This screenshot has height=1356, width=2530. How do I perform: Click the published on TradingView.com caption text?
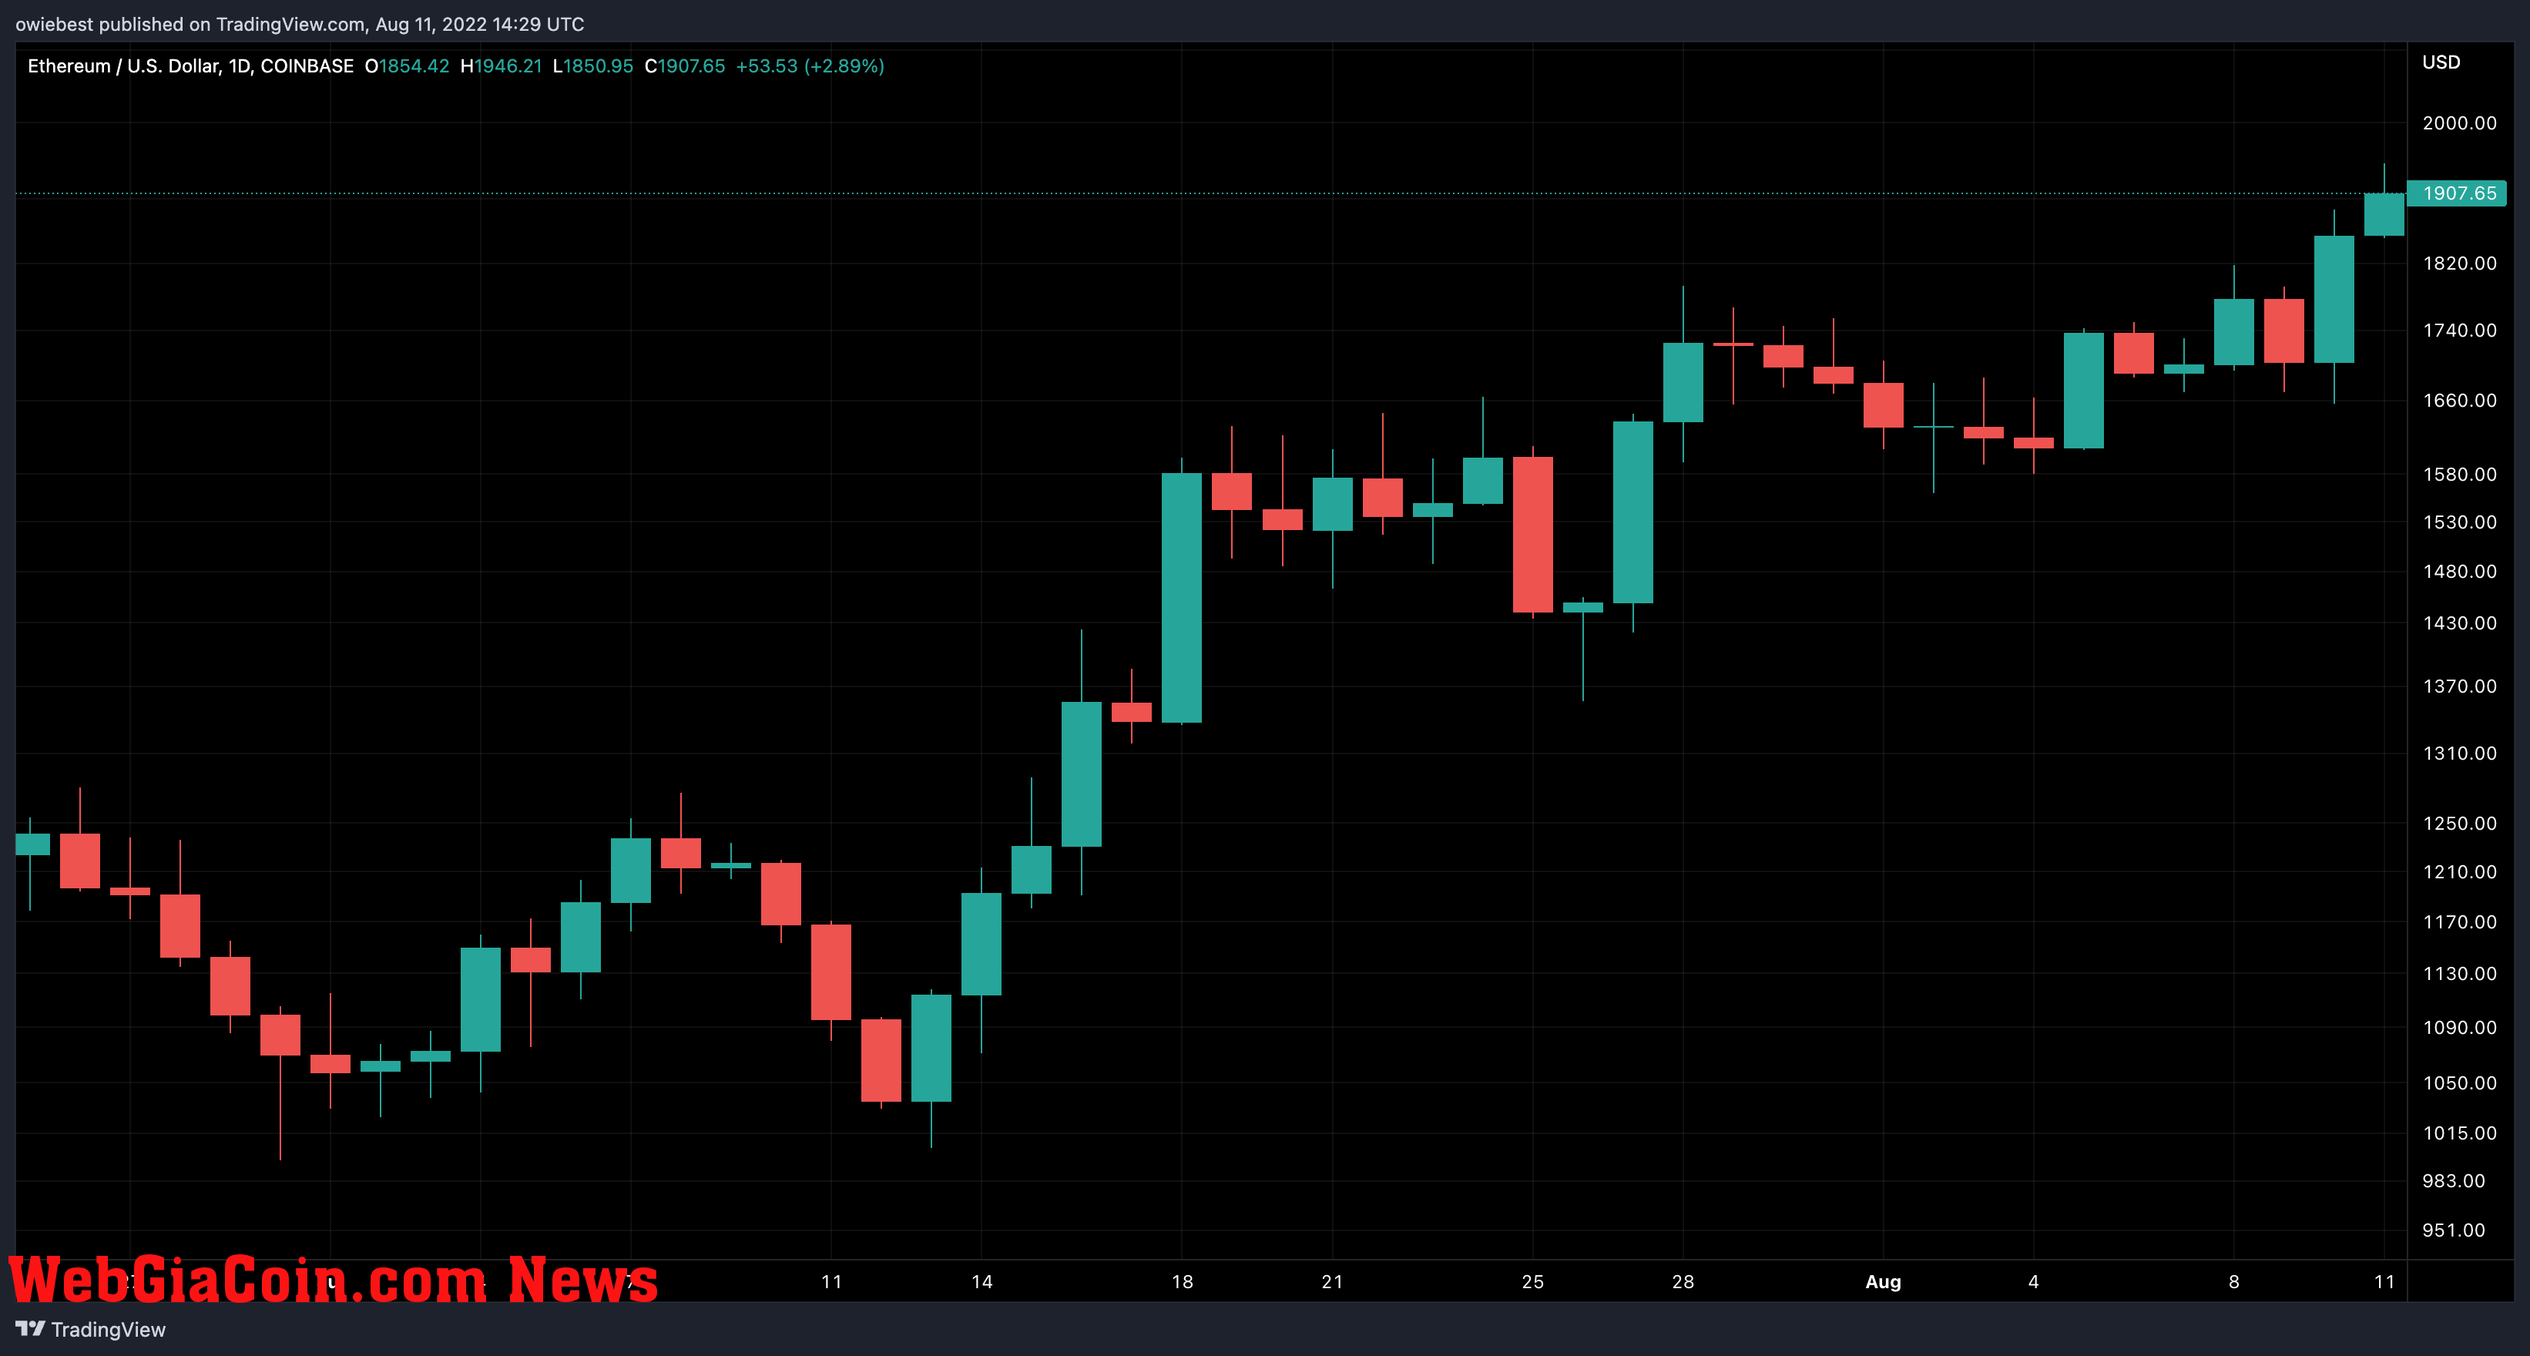(300, 25)
